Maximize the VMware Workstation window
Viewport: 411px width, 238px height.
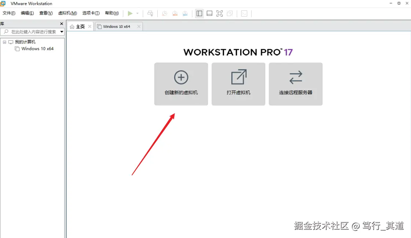pyautogui.click(x=399, y=3)
